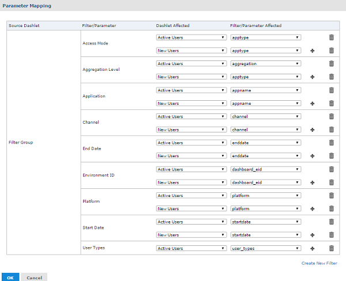Select the Channel parameter label
This screenshot has height=281, width=346.
(91, 122)
